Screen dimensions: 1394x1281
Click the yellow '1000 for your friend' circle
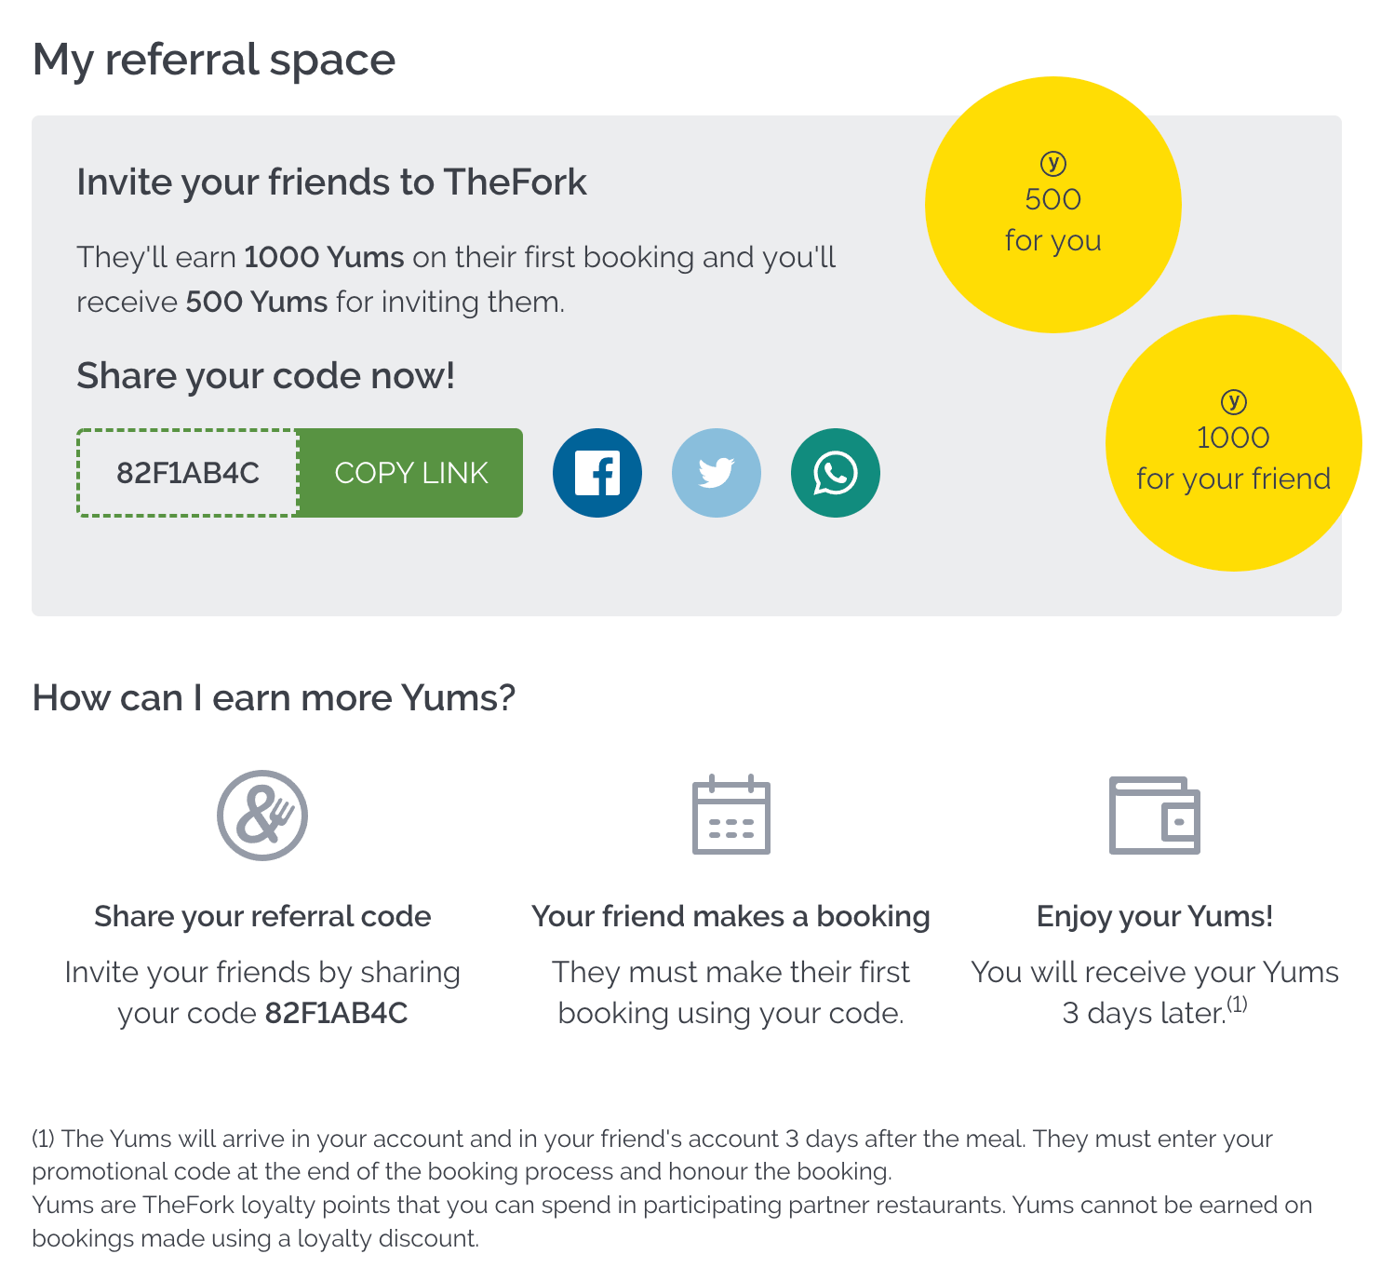[1234, 443]
